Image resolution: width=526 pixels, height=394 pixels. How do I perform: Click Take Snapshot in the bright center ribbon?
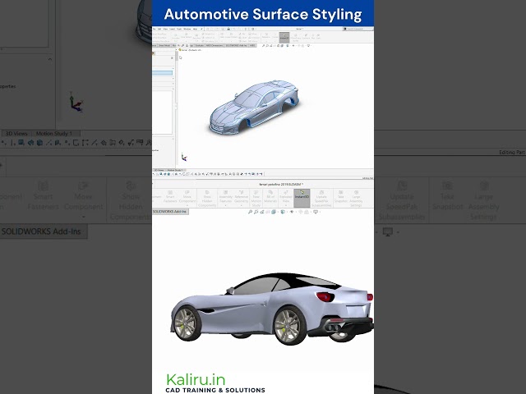tap(341, 197)
